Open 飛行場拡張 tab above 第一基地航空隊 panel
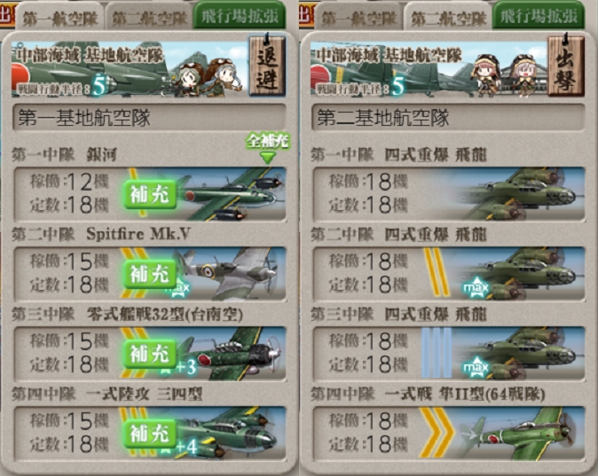 (240, 16)
